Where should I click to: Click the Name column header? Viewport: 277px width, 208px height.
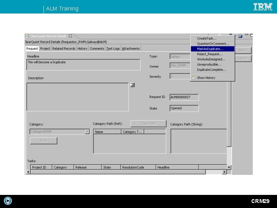point(107,132)
